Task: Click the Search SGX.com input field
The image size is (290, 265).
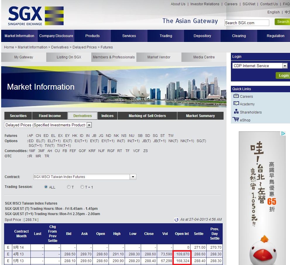Action: 247,23
